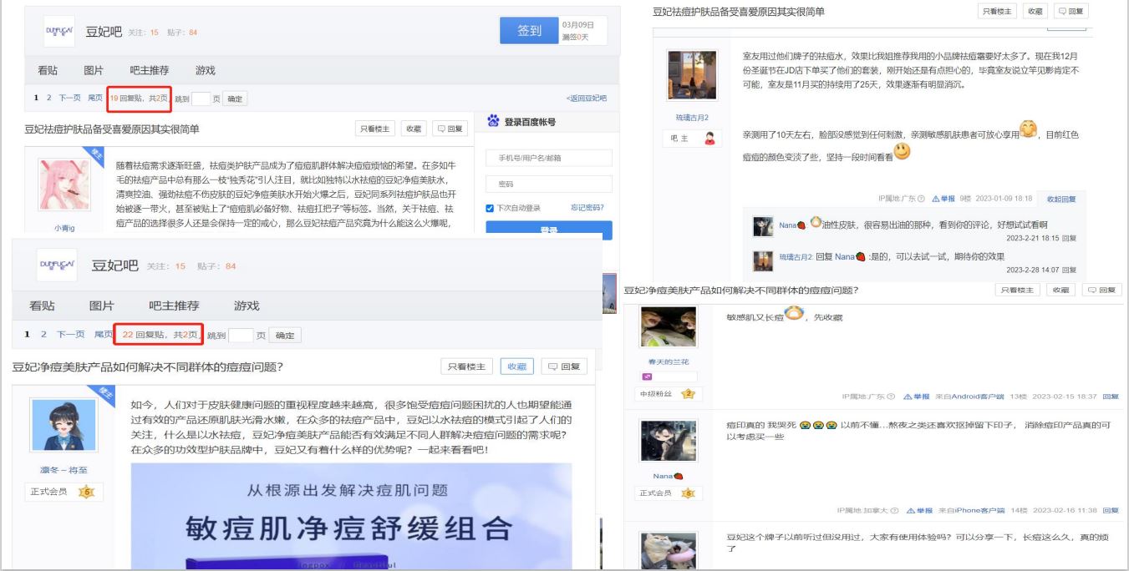This screenshot has width=1129, height=571.
Task: Click the 吧主 badge icon under 琉璃古月2
Action: [709, 139]
